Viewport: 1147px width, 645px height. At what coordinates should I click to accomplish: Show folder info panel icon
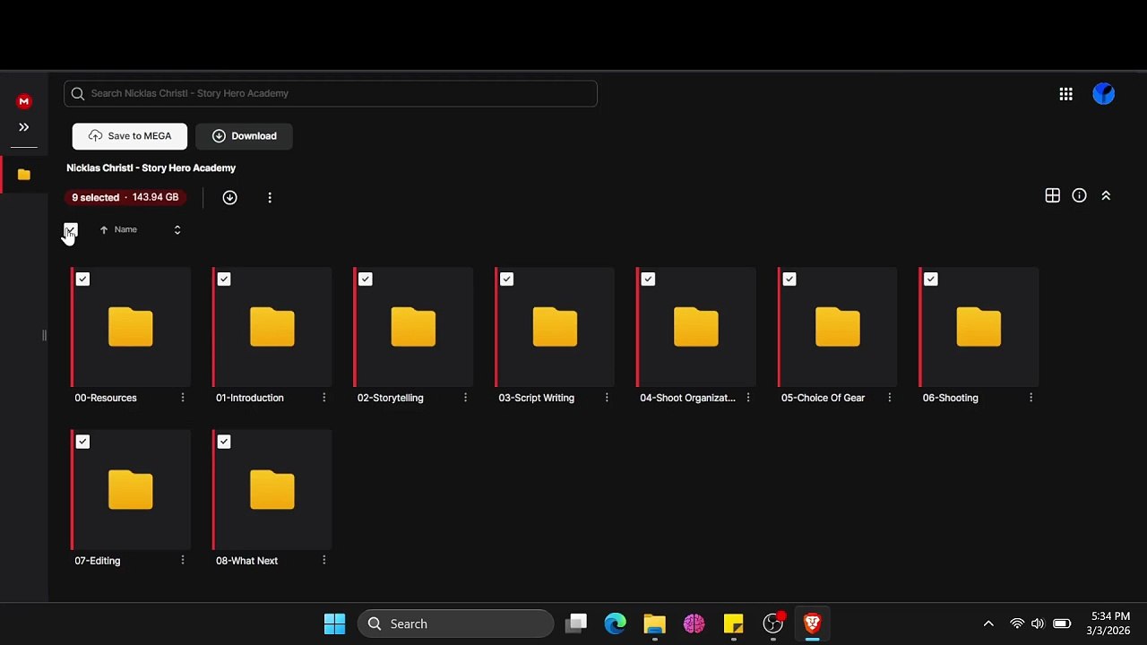(x=1080, y=195)
